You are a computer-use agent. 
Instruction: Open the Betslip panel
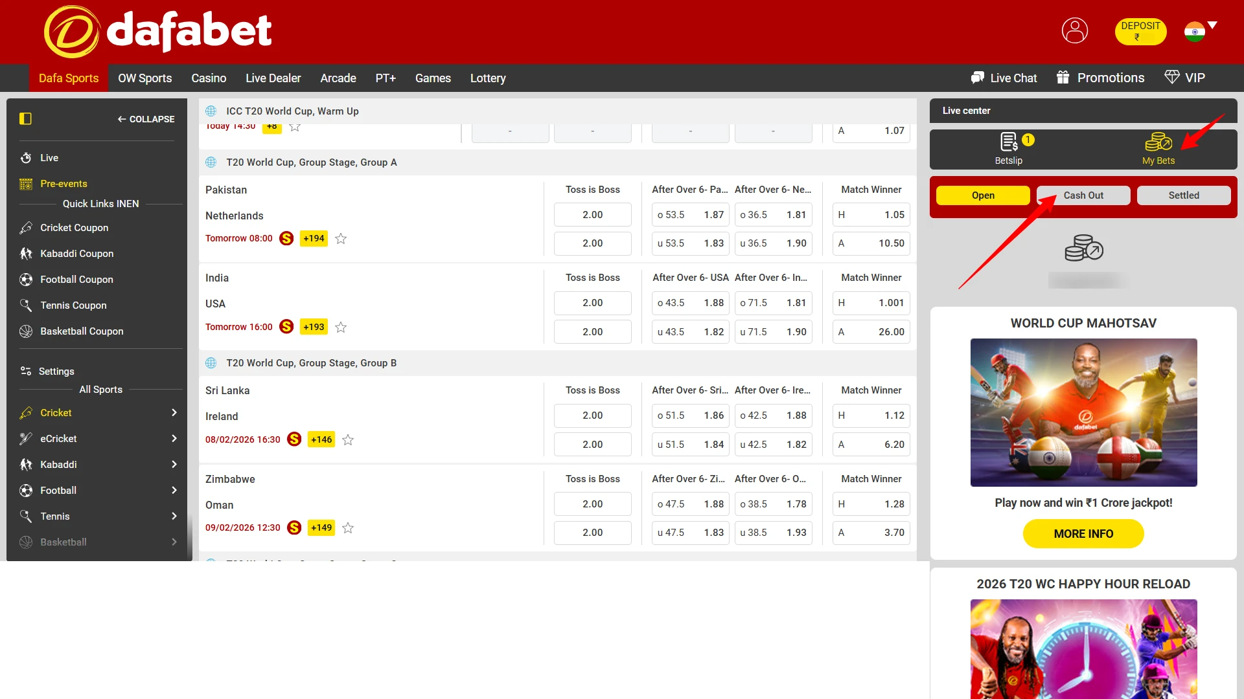click(x=1008, y=149)
